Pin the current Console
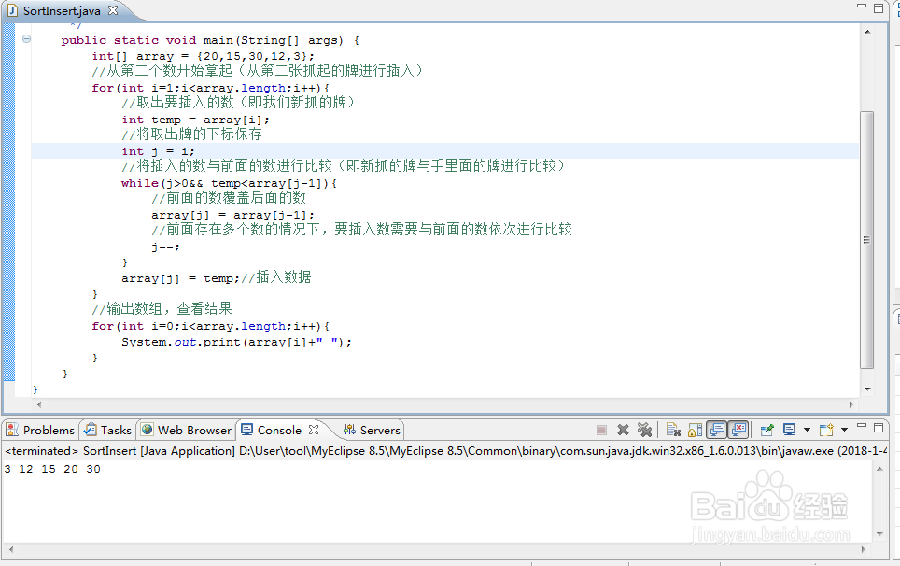 pyautogui.click(x=766, y=430)
